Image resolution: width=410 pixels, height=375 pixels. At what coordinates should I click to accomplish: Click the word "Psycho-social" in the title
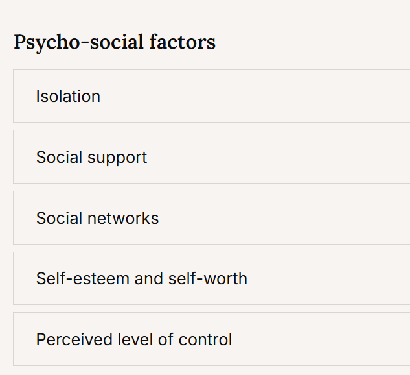click(x=78, y=43)
